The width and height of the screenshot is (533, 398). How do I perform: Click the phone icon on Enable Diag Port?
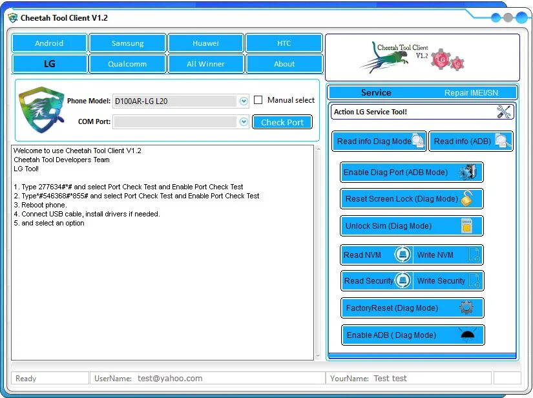[x=469, y=172]
